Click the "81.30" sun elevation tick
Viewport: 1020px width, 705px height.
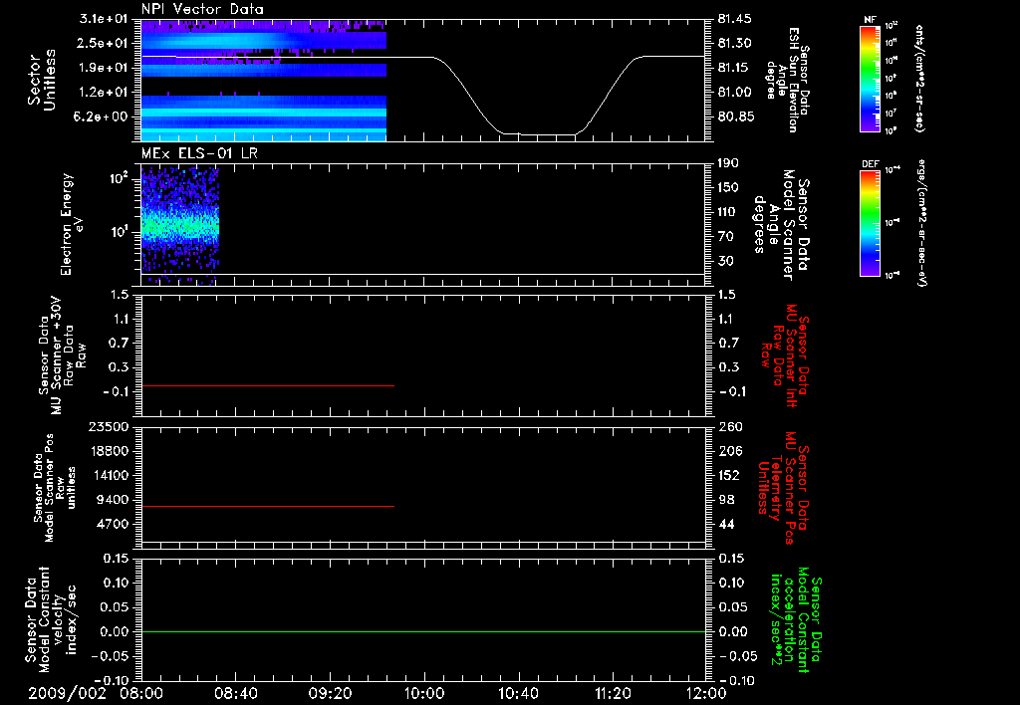[734, 43]
